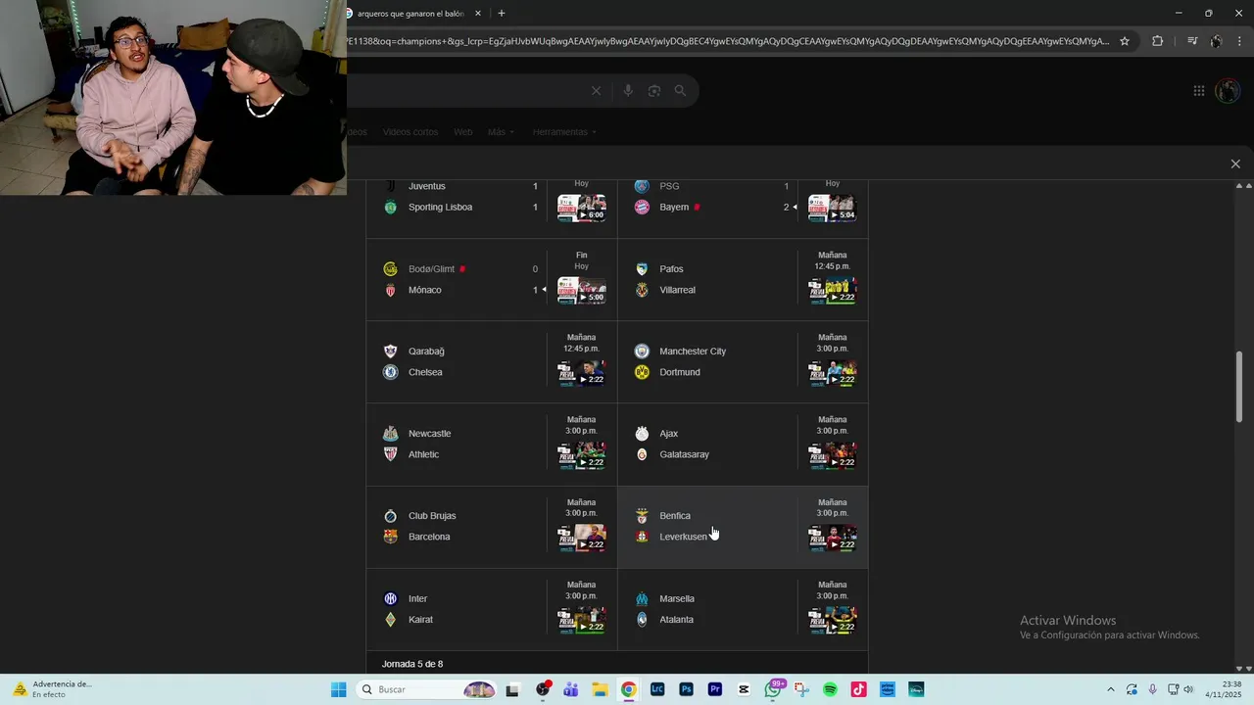The height and width of the screenshot is (705, 1254).
Task: Play the Club Brujas vs Barcelona preview video
Action: tap(582, 539)
